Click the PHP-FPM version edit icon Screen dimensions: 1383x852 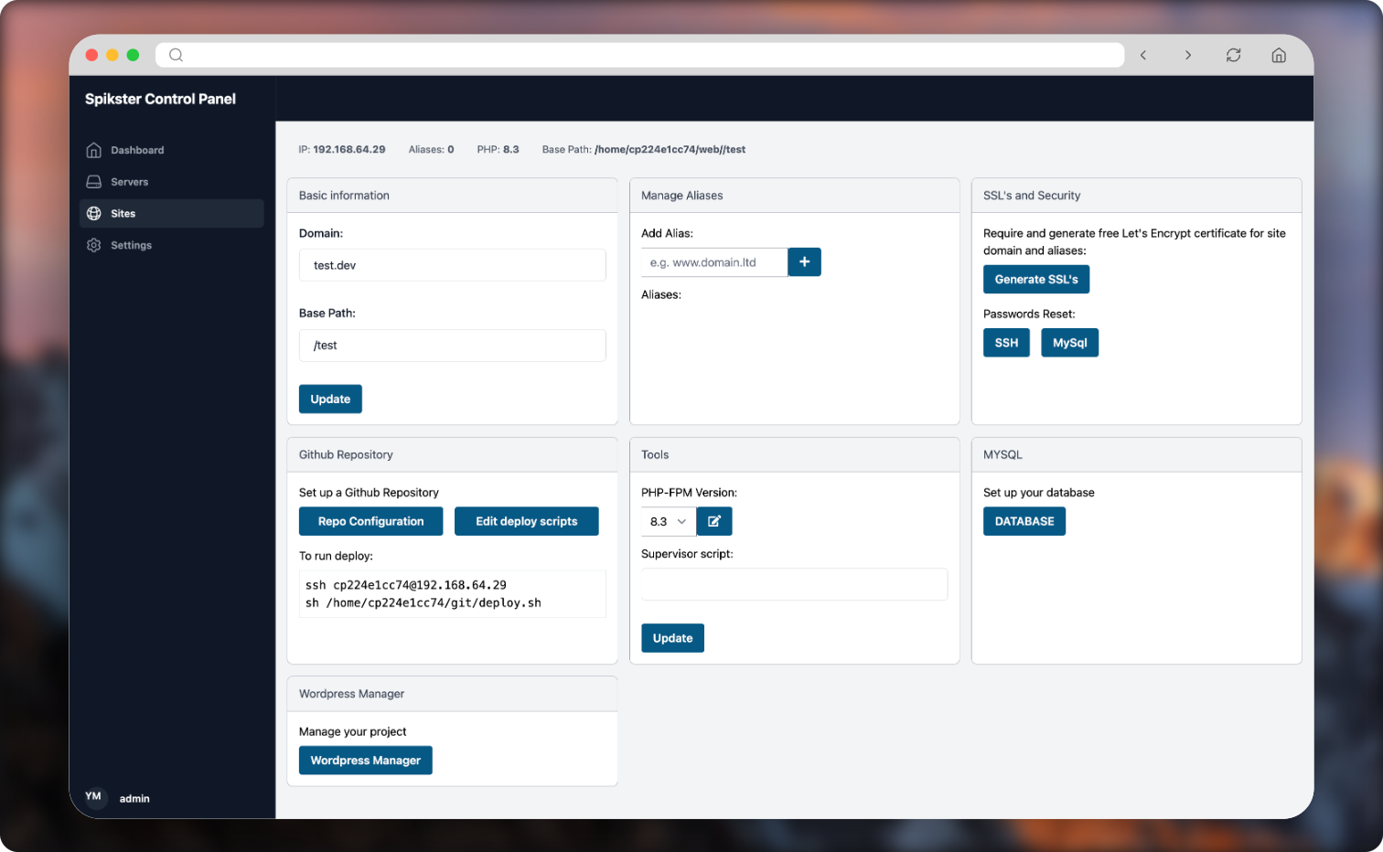click(714, 521)
